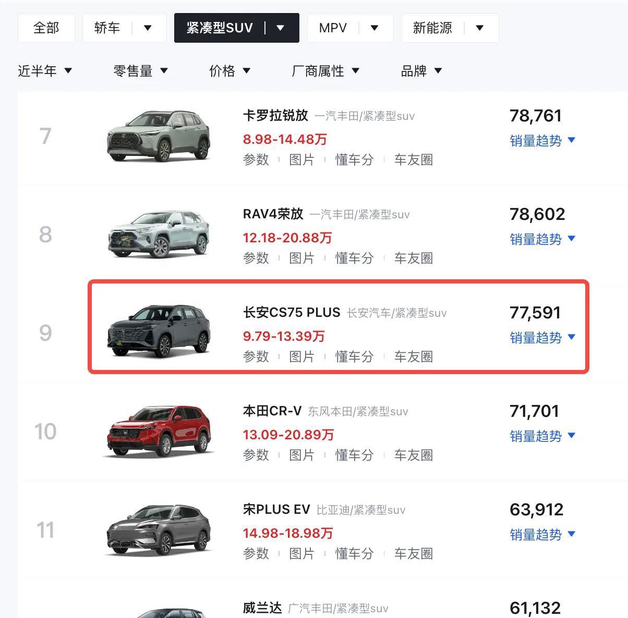This screenshot has width=628, height=618.
Task: Click the RAV4荣放 car image
Action: coord(159,234)
